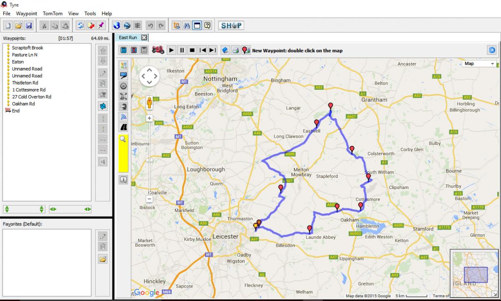Zoom out with the map minus button

(x=149, y=199)
